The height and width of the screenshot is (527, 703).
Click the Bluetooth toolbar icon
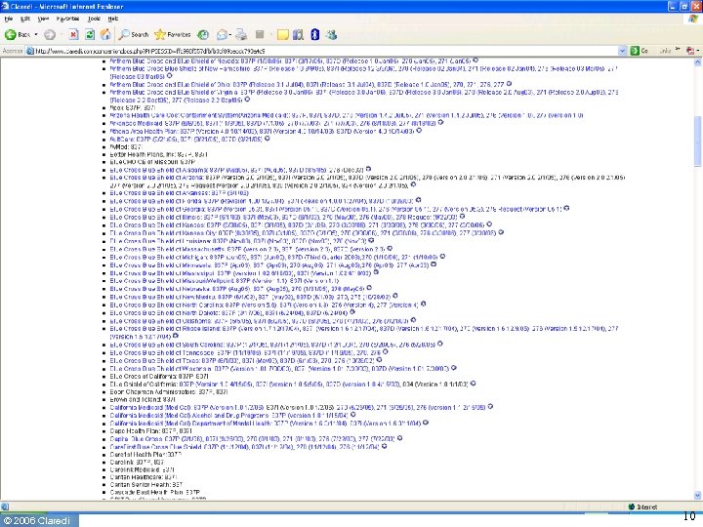(314, 34)
